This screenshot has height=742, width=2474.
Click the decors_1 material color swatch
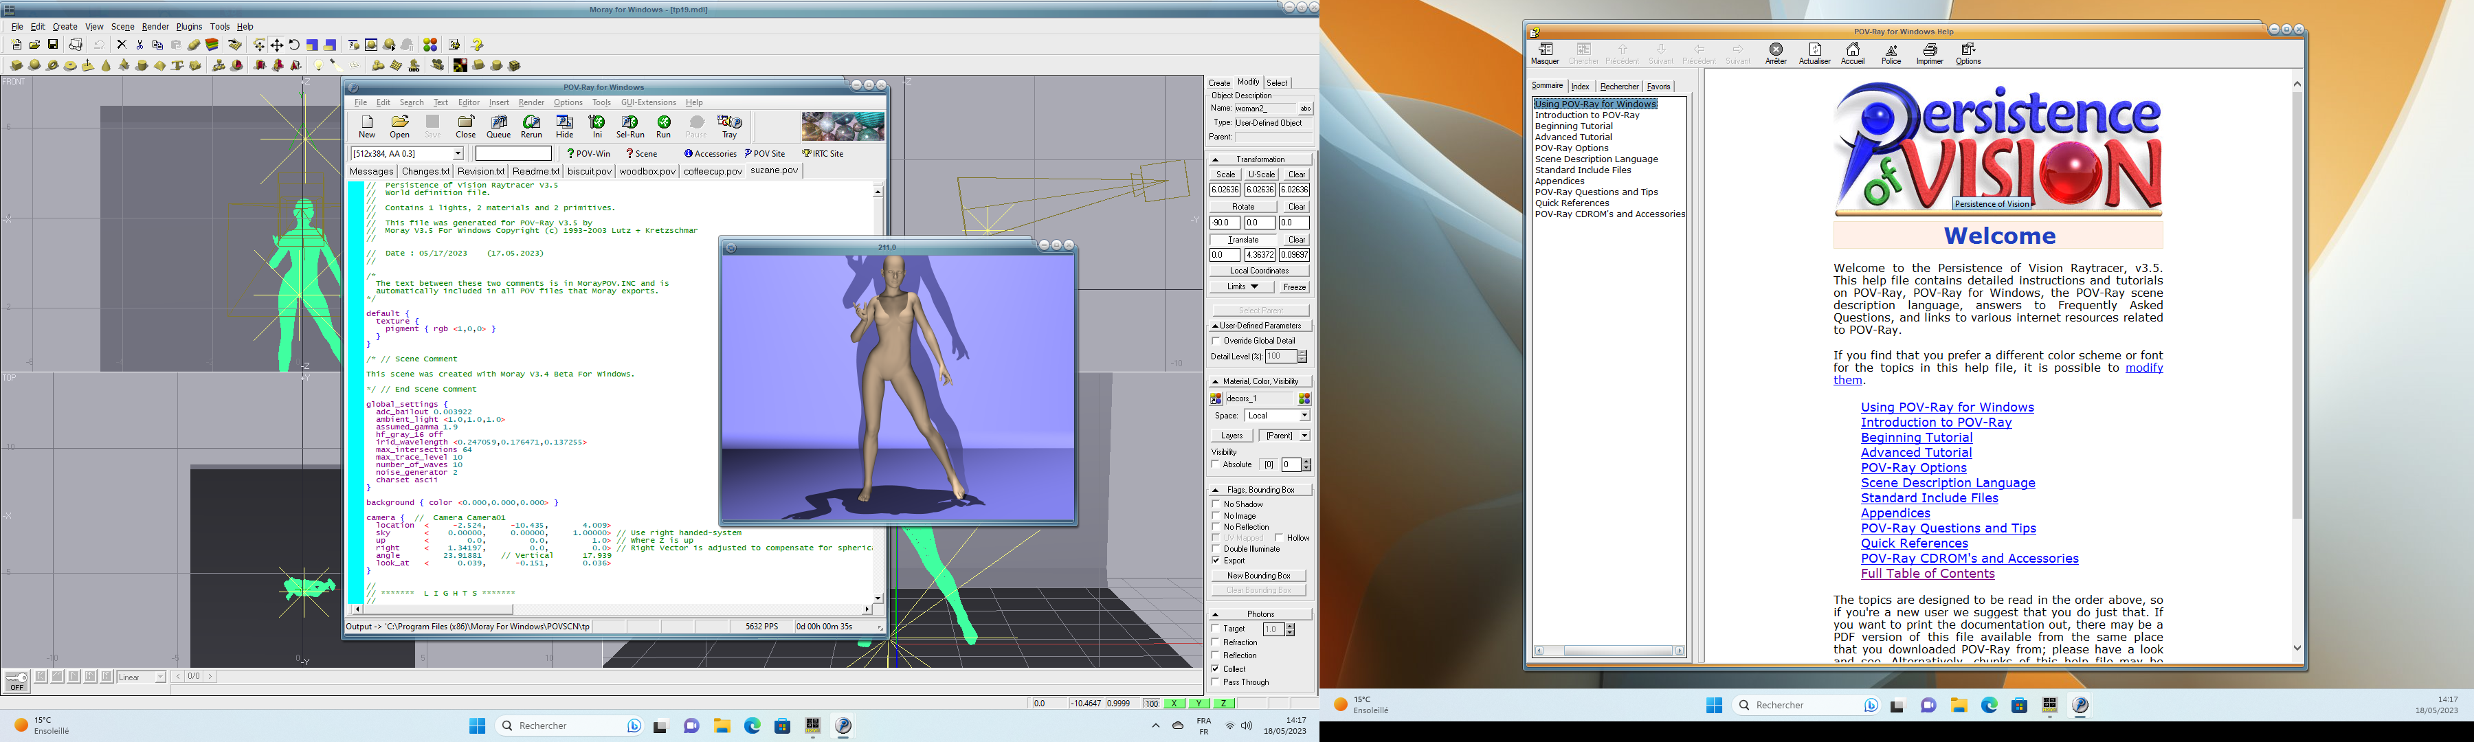click(1216, 398)
